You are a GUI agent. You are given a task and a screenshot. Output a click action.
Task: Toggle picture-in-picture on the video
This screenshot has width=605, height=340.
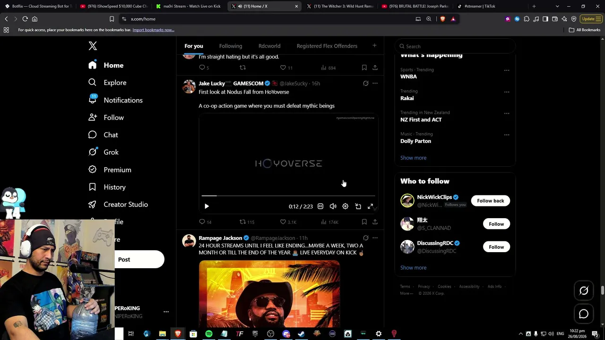coord(358,206)
